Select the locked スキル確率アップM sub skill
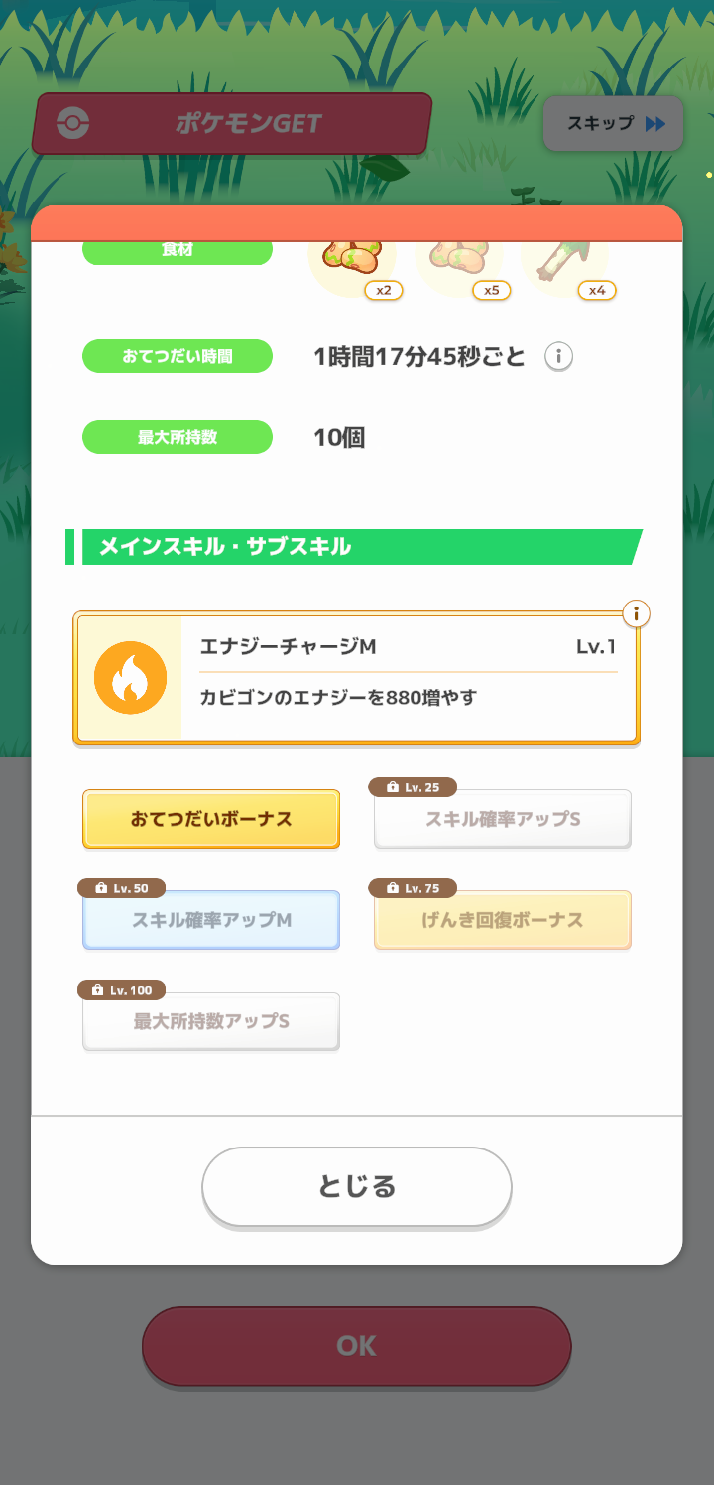This screenshot has height=1485, width=714. [211, 920]
